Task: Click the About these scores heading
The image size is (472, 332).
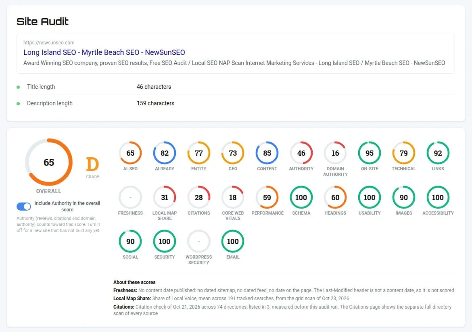Action: click(x=134, y=282)
